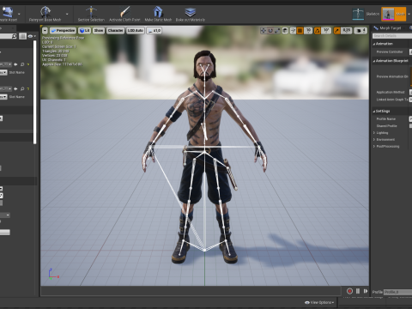Click the Make Static Mesh icon

pyautogui.click(x=158, y=12)
